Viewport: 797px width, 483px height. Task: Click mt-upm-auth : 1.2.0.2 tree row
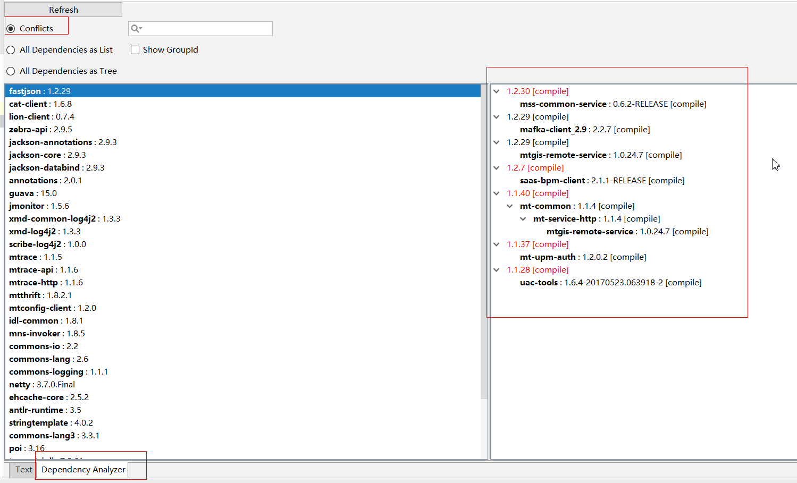pos(583,257)
